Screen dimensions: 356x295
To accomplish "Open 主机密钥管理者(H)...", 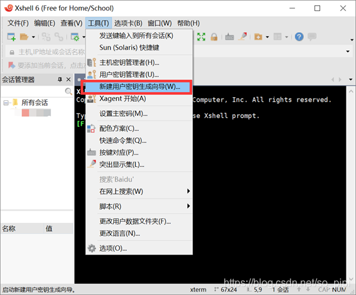I will 139,62.
